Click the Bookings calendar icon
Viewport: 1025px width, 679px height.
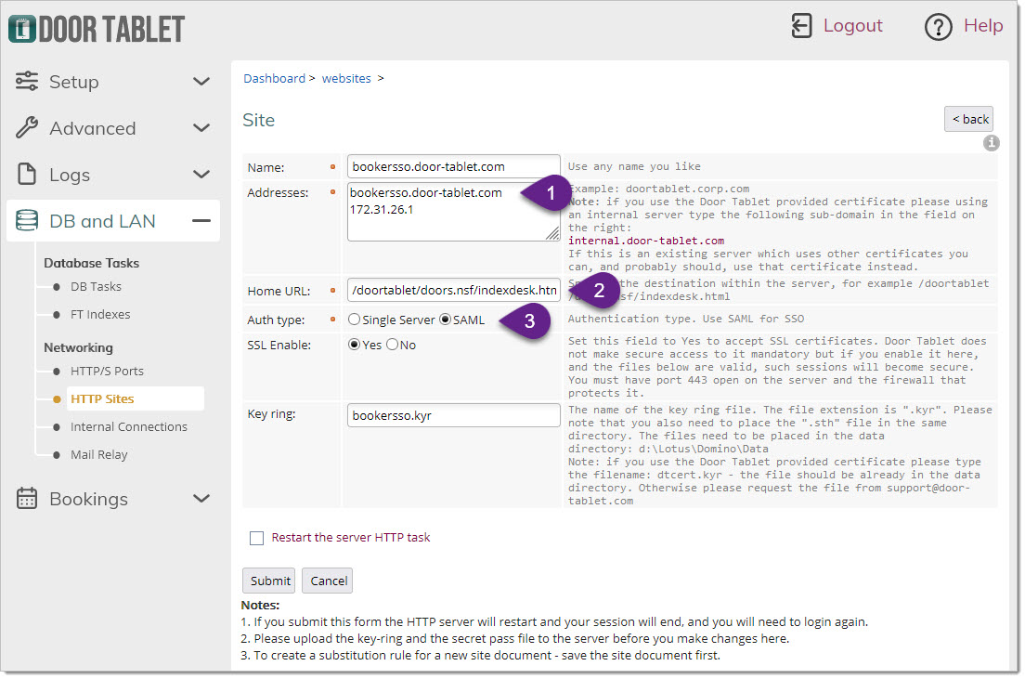click(x=27, y=499)
